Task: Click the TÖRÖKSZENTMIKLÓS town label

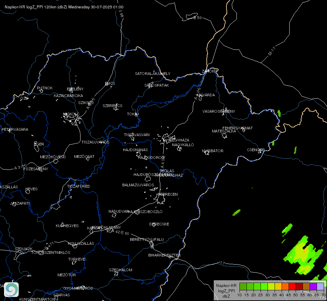Action: (x=51, y=253)
